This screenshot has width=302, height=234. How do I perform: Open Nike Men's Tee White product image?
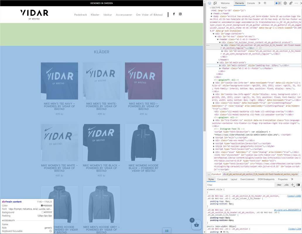[102, 81]
